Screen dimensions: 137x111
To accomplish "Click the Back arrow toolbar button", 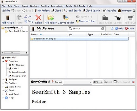I will tap(26, 10).
